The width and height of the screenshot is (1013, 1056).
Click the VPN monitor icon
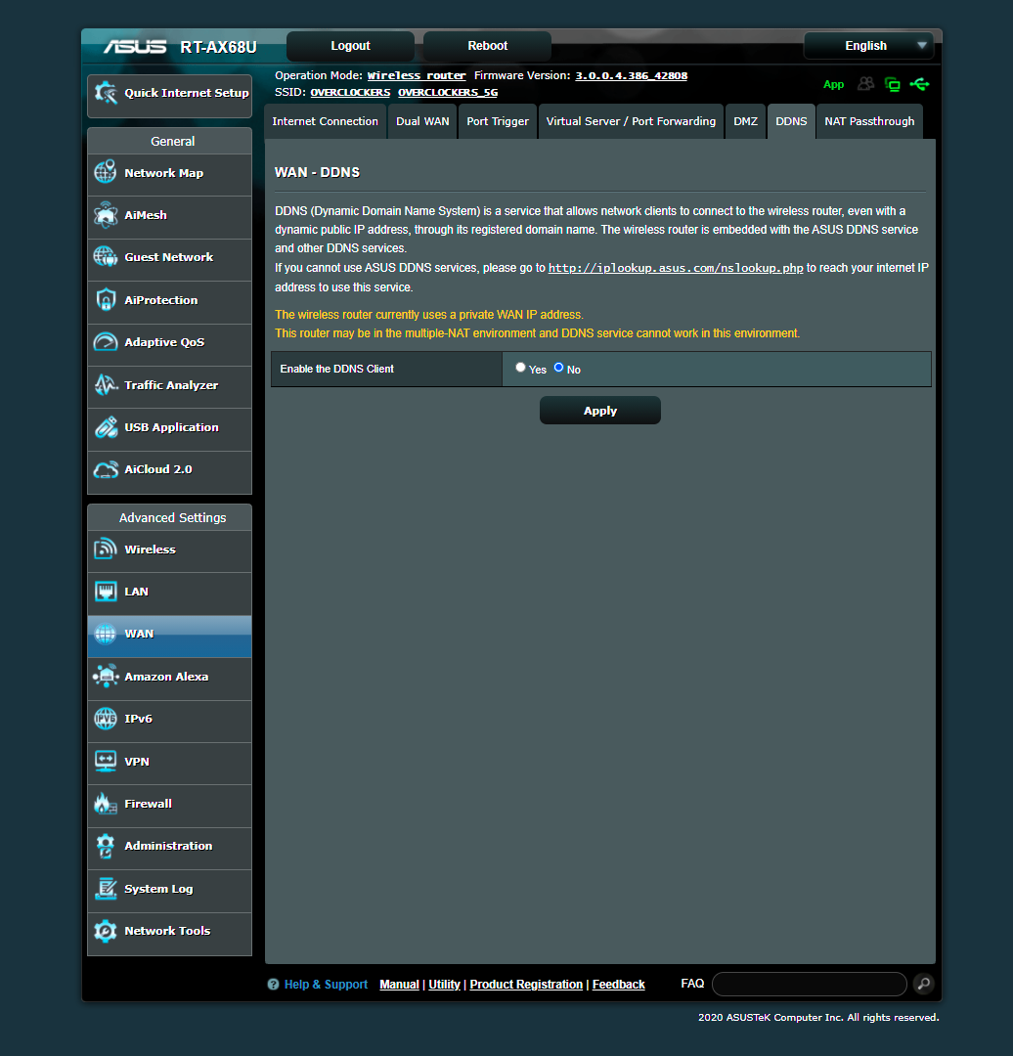106,761
